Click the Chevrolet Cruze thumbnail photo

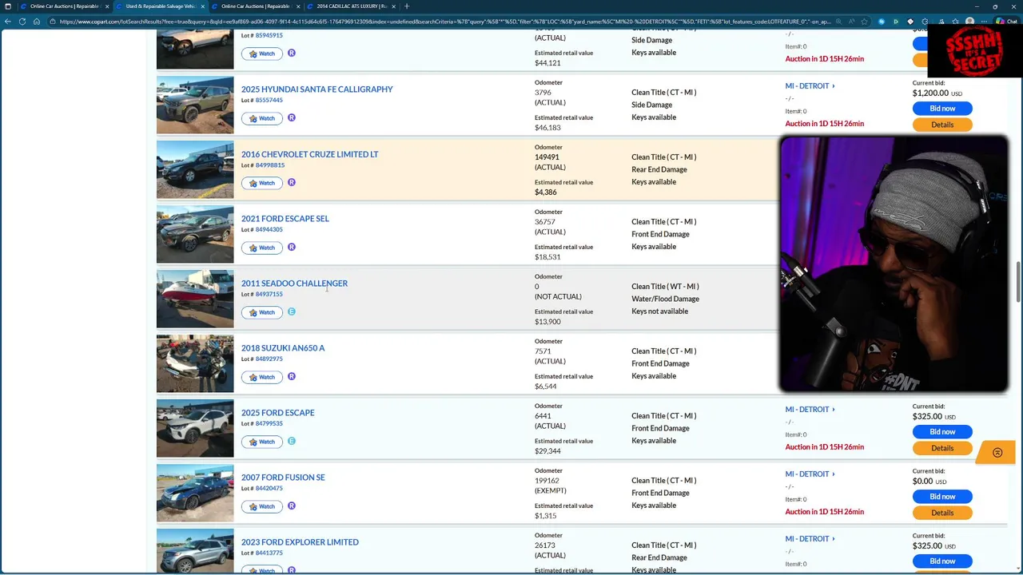[195, 169]
